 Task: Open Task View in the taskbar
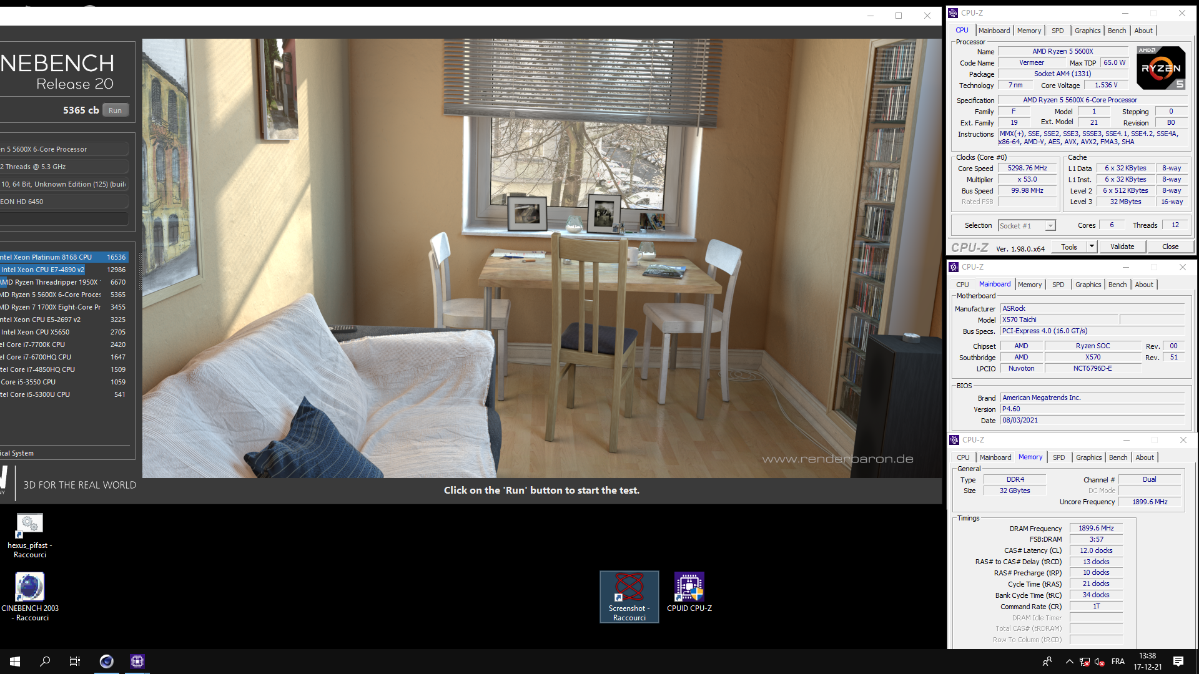coord(75,662)
